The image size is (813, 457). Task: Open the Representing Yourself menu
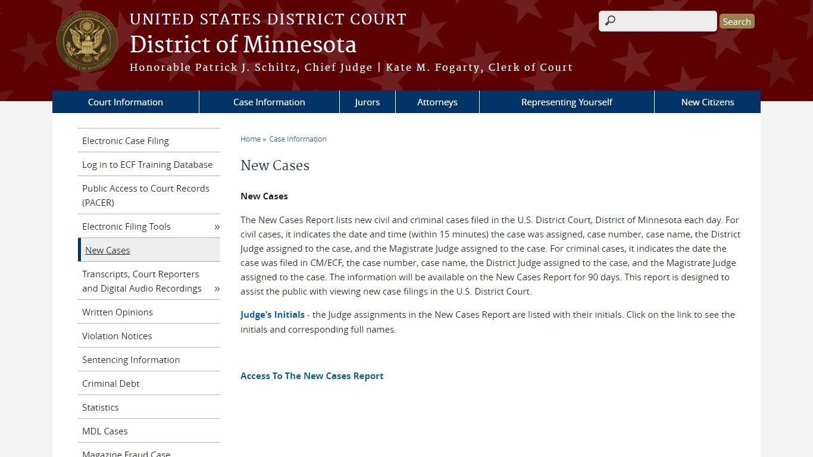(x=567, y=102)
